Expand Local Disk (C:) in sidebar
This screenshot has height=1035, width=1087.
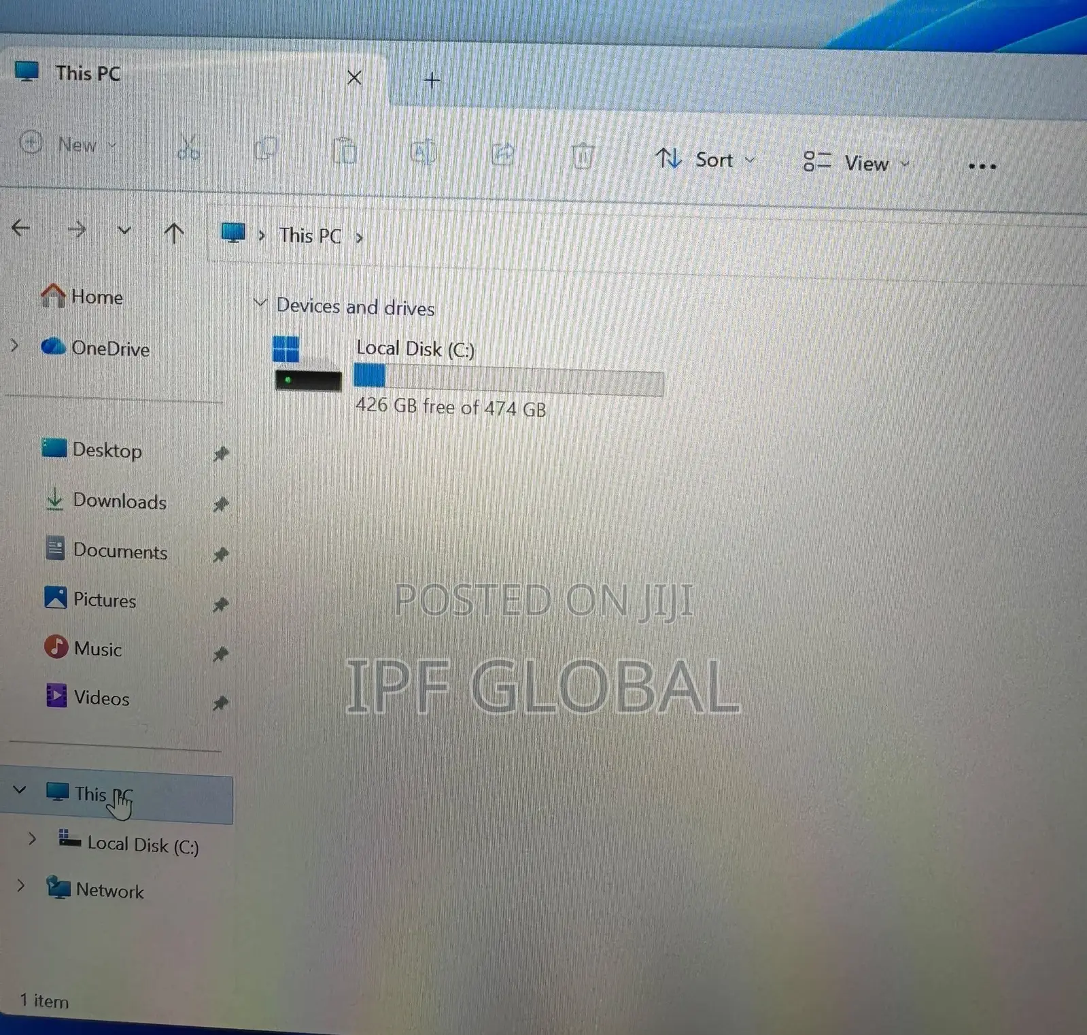(x=32, y=839)
